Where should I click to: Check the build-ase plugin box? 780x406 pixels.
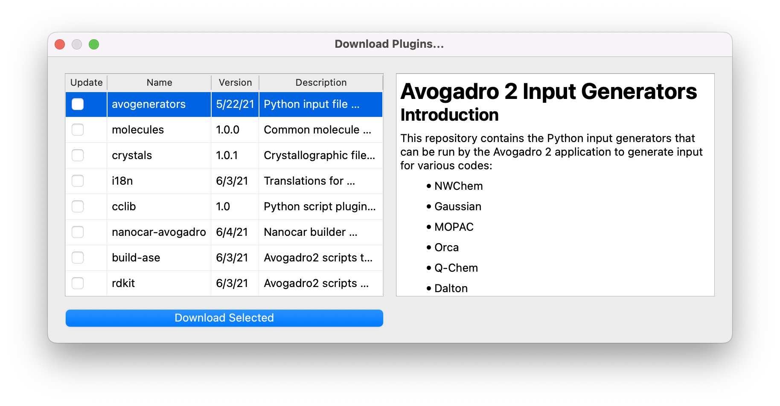pyautogui.click(x=78, y=258)
